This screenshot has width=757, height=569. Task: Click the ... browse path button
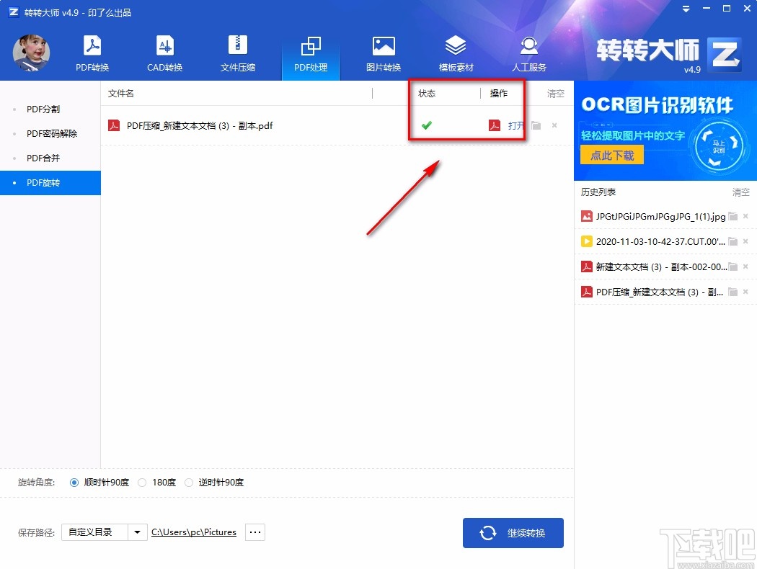(254, 532)
